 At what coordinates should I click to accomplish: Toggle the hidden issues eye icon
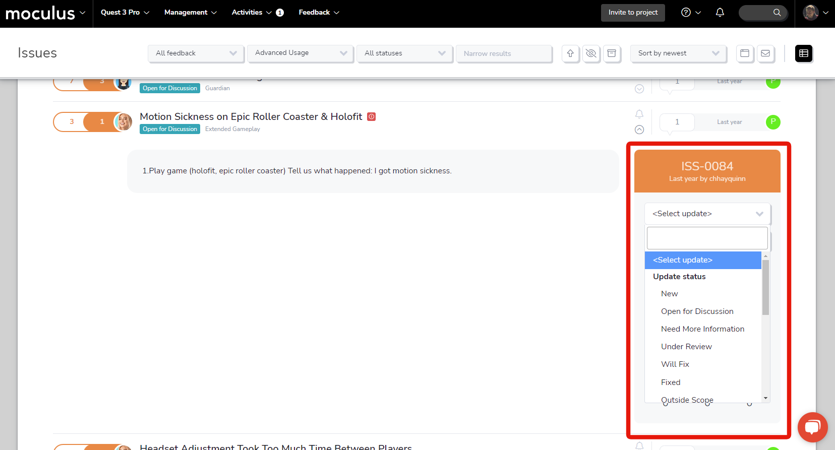click(x=591, y=53)
